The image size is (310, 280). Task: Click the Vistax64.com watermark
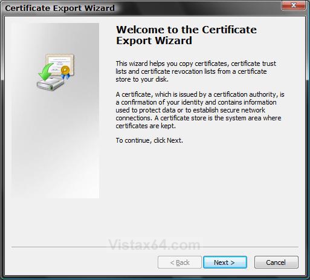154,245
